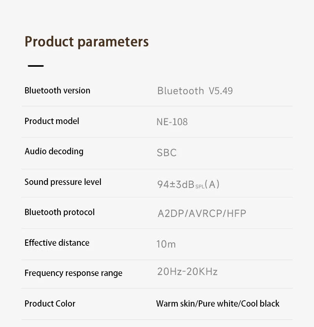The image size is (314, 327).
Task: Click the Bluetooth V5.49 value
Action: (x=195, y=91)
